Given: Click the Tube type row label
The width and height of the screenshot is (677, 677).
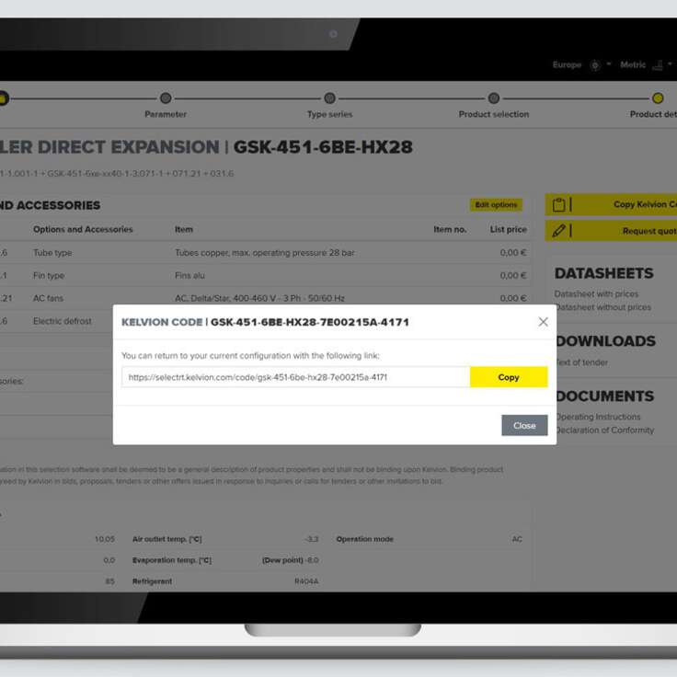Looking at the screenshot, I should 52,253.
